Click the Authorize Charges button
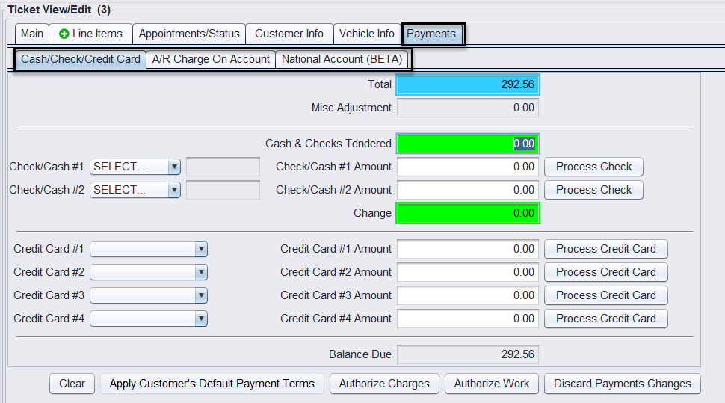 point(384,384)
